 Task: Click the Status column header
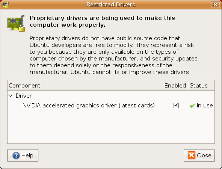coord(201,86)
